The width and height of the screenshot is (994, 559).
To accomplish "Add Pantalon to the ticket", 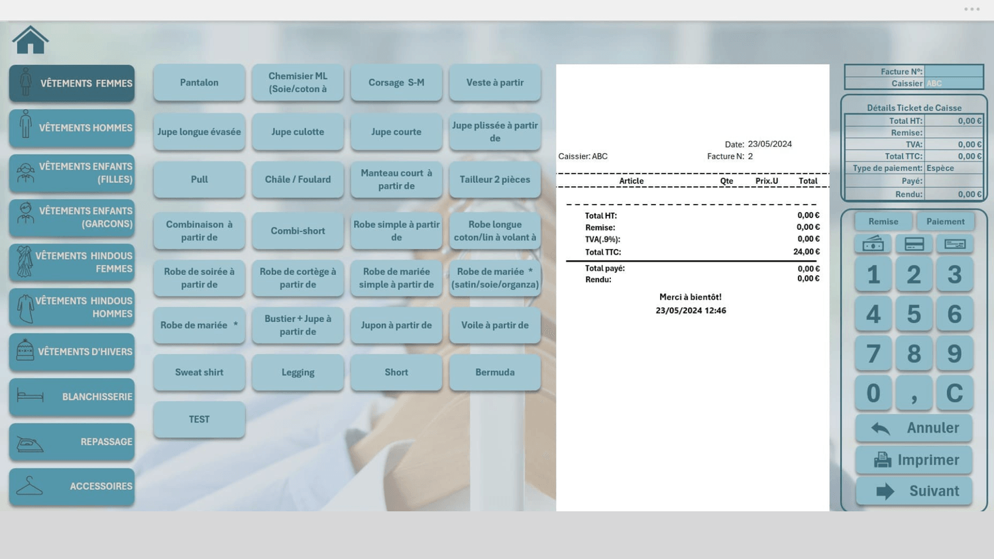I will coord(199,83).
